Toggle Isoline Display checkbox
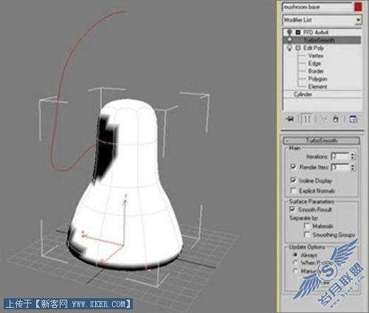Screen dimensions: 369x313 [293, 180]
